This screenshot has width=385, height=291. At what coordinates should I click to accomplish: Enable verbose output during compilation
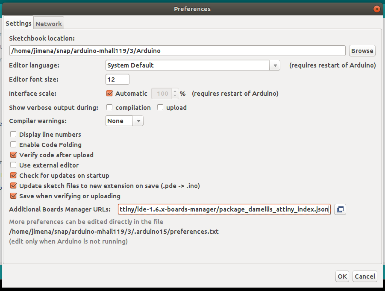(x=109, y=108)
